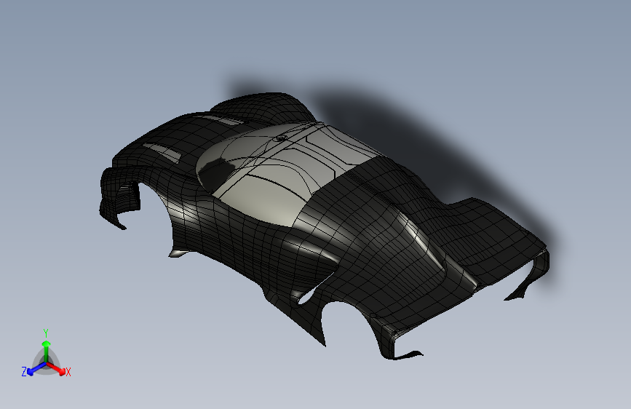Click the green Y axis of the orientation triad
Image resolution: width=631 pixels, height=409 pixels.
47,352
